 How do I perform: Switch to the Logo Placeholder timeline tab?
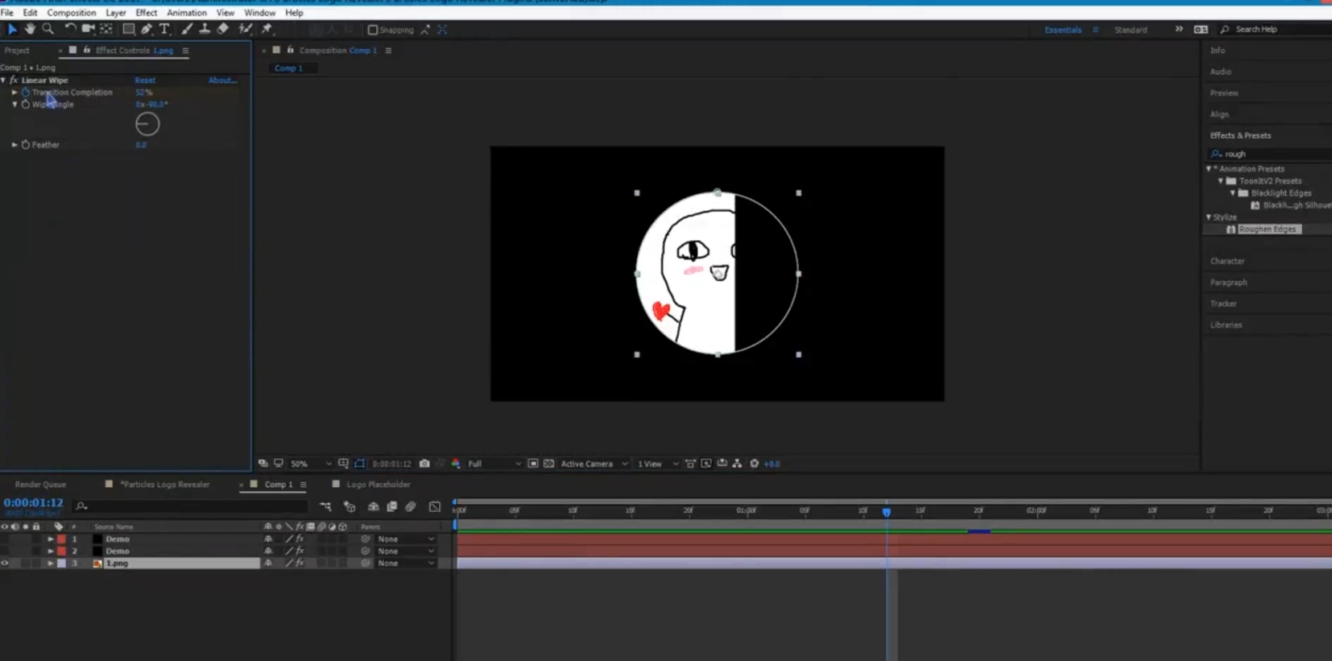point(379,485)
